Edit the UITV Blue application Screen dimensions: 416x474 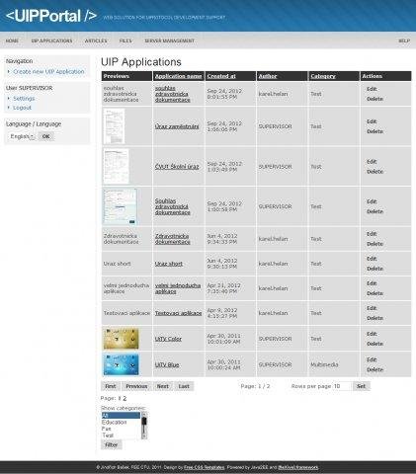pos(372,359)
